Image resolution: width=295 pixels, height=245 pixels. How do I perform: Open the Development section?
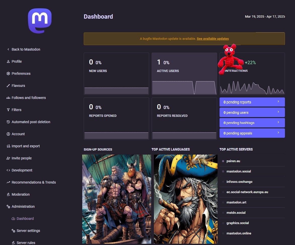coord(22,170)
